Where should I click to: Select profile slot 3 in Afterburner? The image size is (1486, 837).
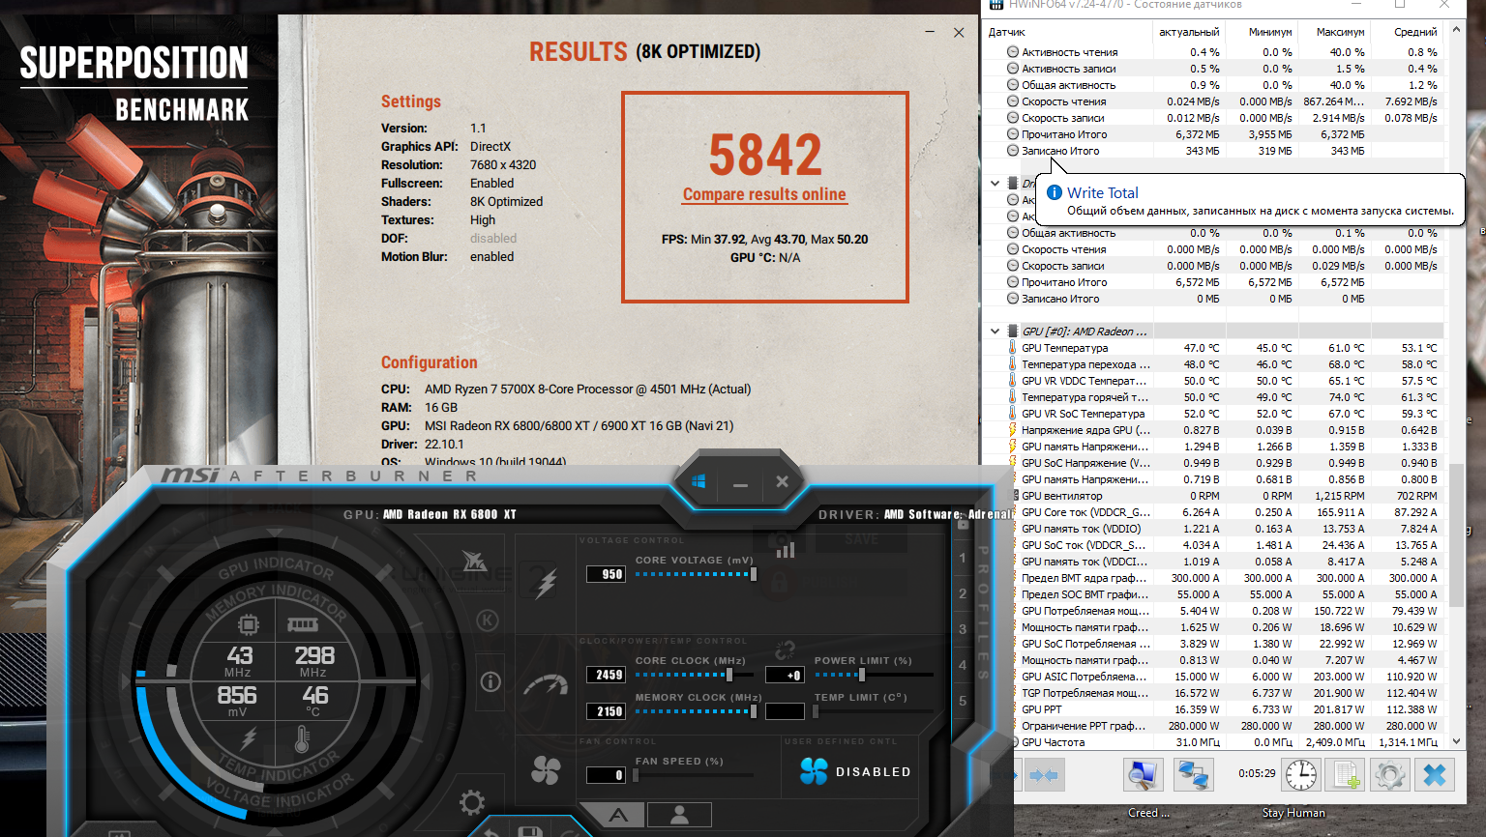[x=963, y=629]
